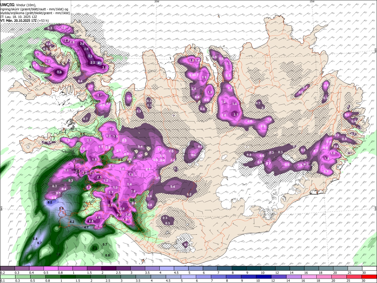Pick the darkest purple swatch between 2 and 2.5
The image size is (377, 283).
click(x=109, y=269)
